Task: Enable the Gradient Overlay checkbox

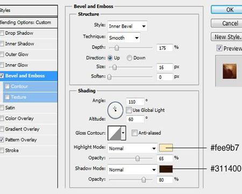Action: click(x=2, y=129)
